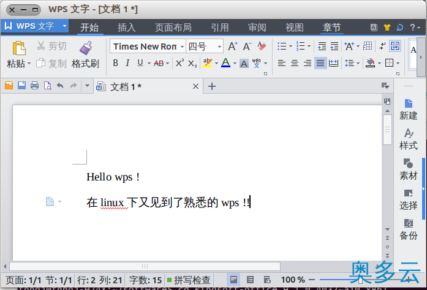This screenshot has width=427, height=290.
Task: Apply subscript X₂ formatting
Action: (192, 64)
